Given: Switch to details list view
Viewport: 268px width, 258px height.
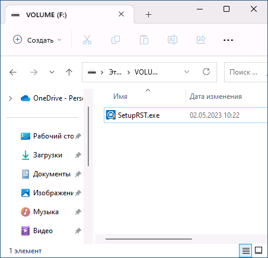Looking at the screenshot, I should 245,250.
